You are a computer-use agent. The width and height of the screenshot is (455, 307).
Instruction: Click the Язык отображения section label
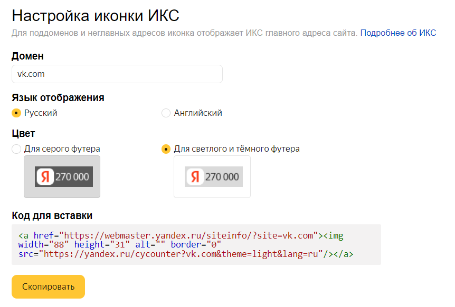(58, 97)
